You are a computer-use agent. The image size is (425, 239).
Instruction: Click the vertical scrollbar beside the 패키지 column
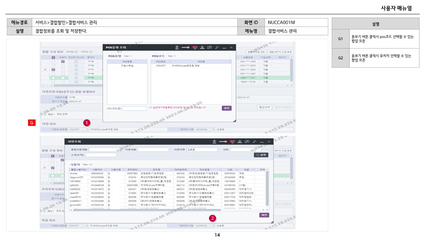click(292, 69)
